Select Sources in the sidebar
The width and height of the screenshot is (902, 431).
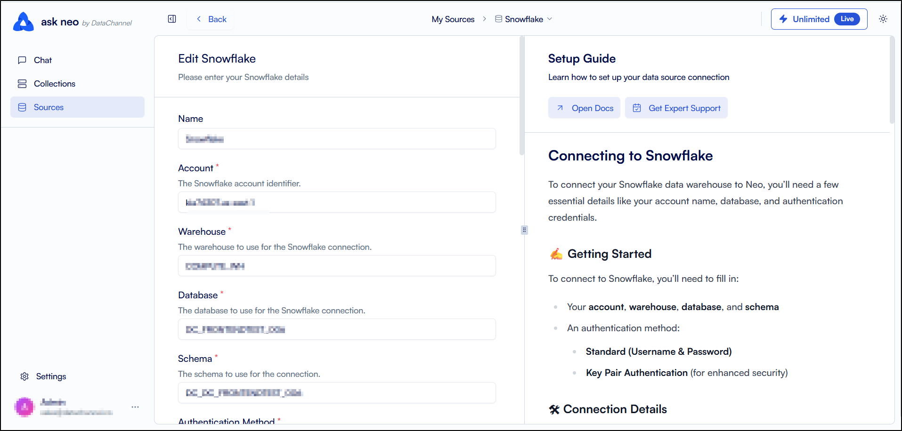point(77,107)
